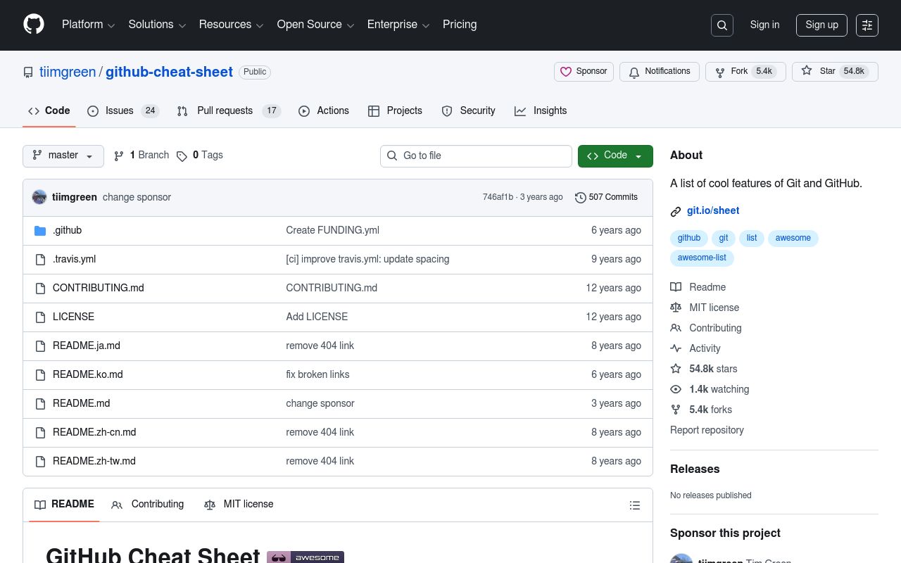
Task: Open the git.io/sheet link
Action: point(712,210)
